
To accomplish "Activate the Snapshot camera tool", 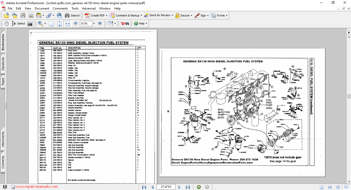I will 30,23.
